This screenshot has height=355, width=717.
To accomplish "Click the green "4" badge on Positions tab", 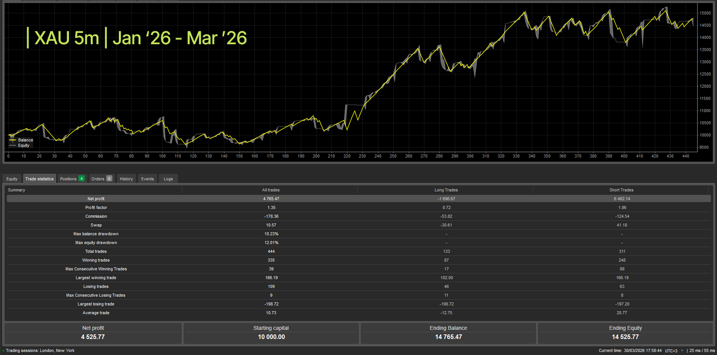I will point(81,178).
